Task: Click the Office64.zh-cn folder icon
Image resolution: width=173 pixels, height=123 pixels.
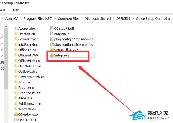Action: click(16, 60)
